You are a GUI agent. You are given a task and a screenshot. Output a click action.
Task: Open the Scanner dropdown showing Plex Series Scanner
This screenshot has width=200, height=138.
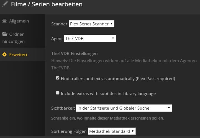click(x=91, y=24)
